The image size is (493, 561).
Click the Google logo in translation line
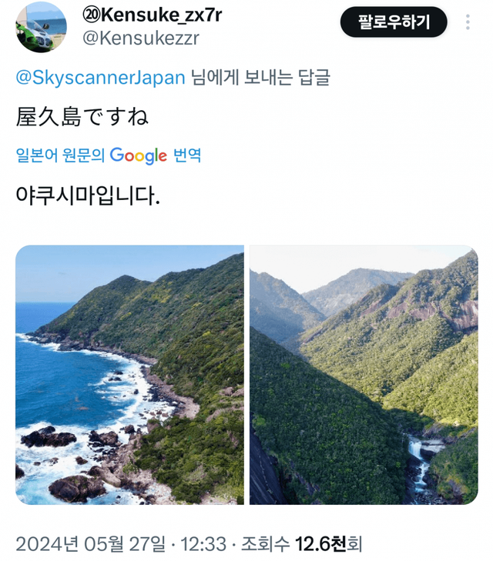138,155
